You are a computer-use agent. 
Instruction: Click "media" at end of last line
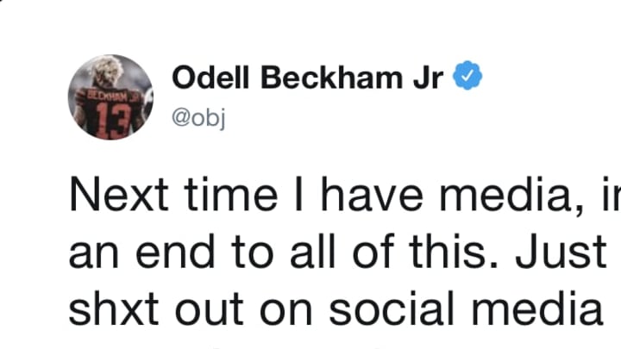pyautogui.click(x=537, y=308)
